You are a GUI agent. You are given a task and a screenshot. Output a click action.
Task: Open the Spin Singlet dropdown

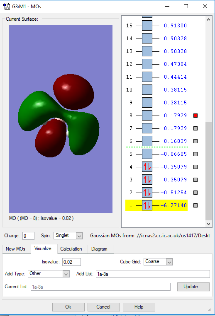(x=79, y=236)
